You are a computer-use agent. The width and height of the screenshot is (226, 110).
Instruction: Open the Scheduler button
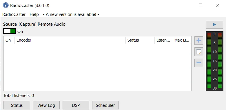[x=105, y=105]
